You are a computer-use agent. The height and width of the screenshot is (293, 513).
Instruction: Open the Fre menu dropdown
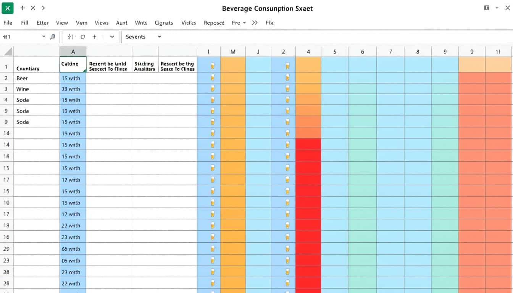239,23
